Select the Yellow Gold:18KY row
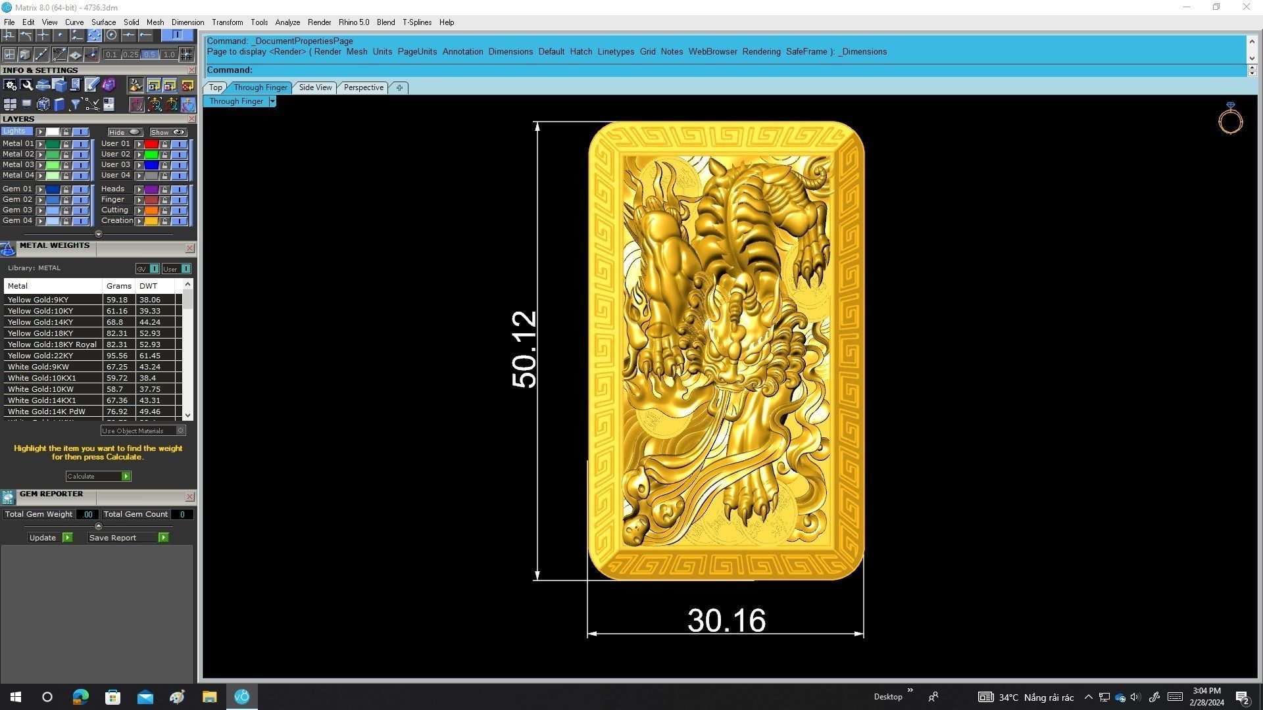1263x710 pixels. click(x=92, y=333)
